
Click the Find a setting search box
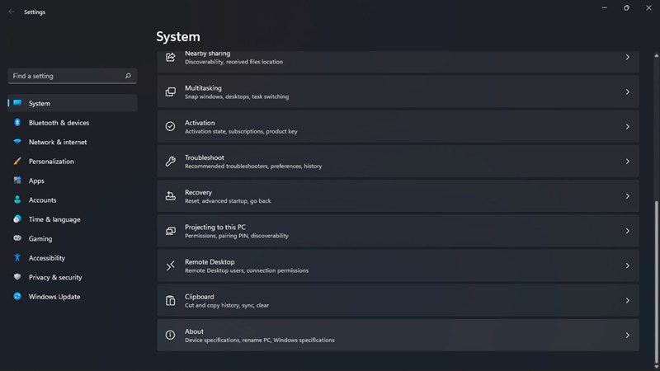click(73, 76)
